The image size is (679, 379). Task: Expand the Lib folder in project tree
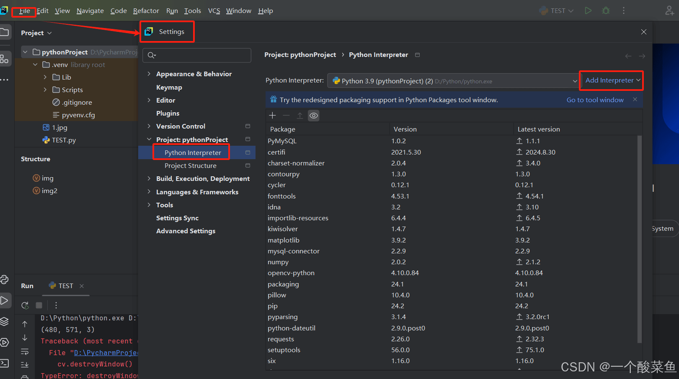coord(45,77)
